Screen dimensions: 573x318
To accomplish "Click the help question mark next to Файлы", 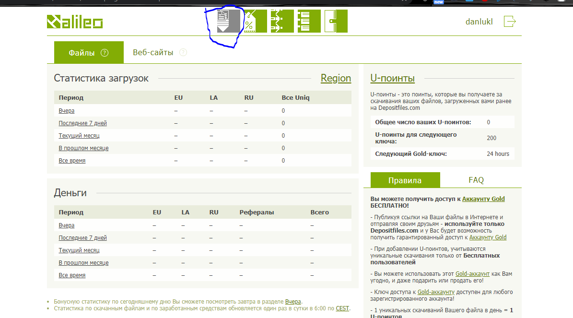I will point(105,53).
